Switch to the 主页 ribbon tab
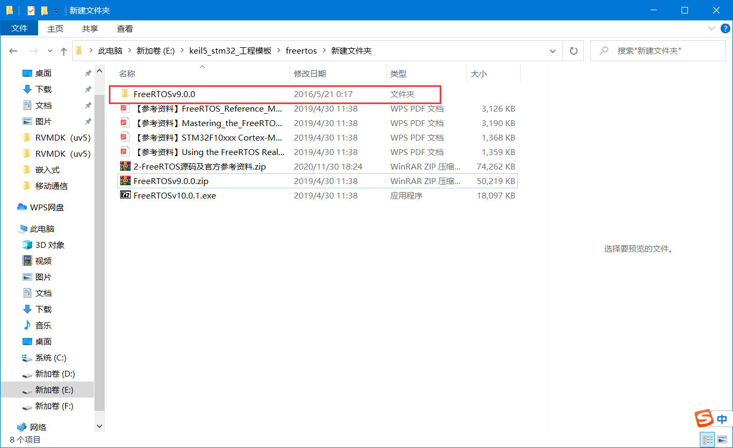Viewport: 733px width, 448px height. (x=55, y=28)
